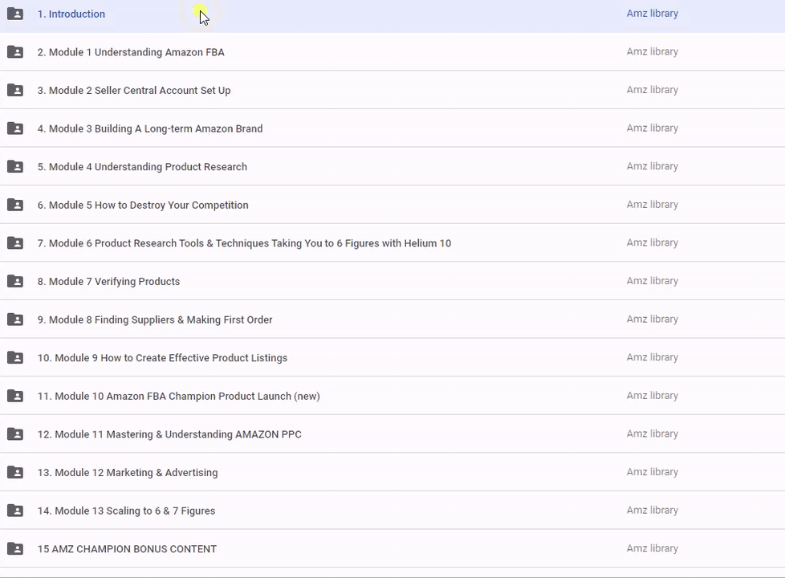785x578 pixels.
Task: Open Module 5 How to Destroy Your Competition
Action: click(x=142, y=205)
